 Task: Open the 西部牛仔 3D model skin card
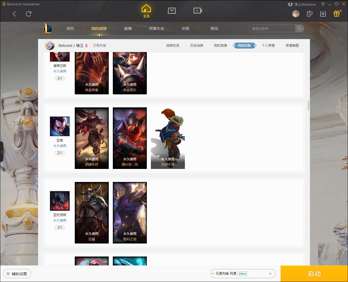pyautogui.click(x=168, y=138)
